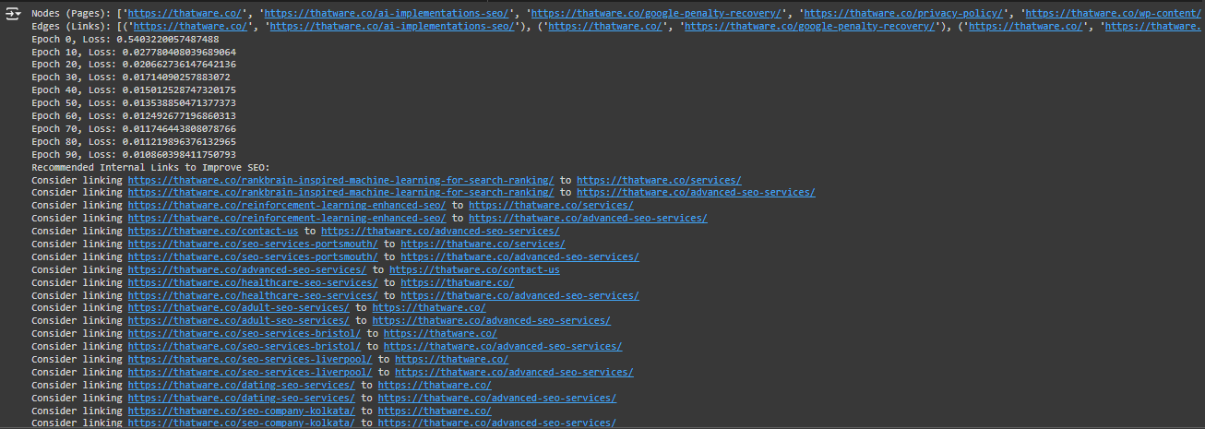
Task: Open seo-company-kolkata link in row targeting homepage
Action: pyautogui.click(x=241, y=411)
